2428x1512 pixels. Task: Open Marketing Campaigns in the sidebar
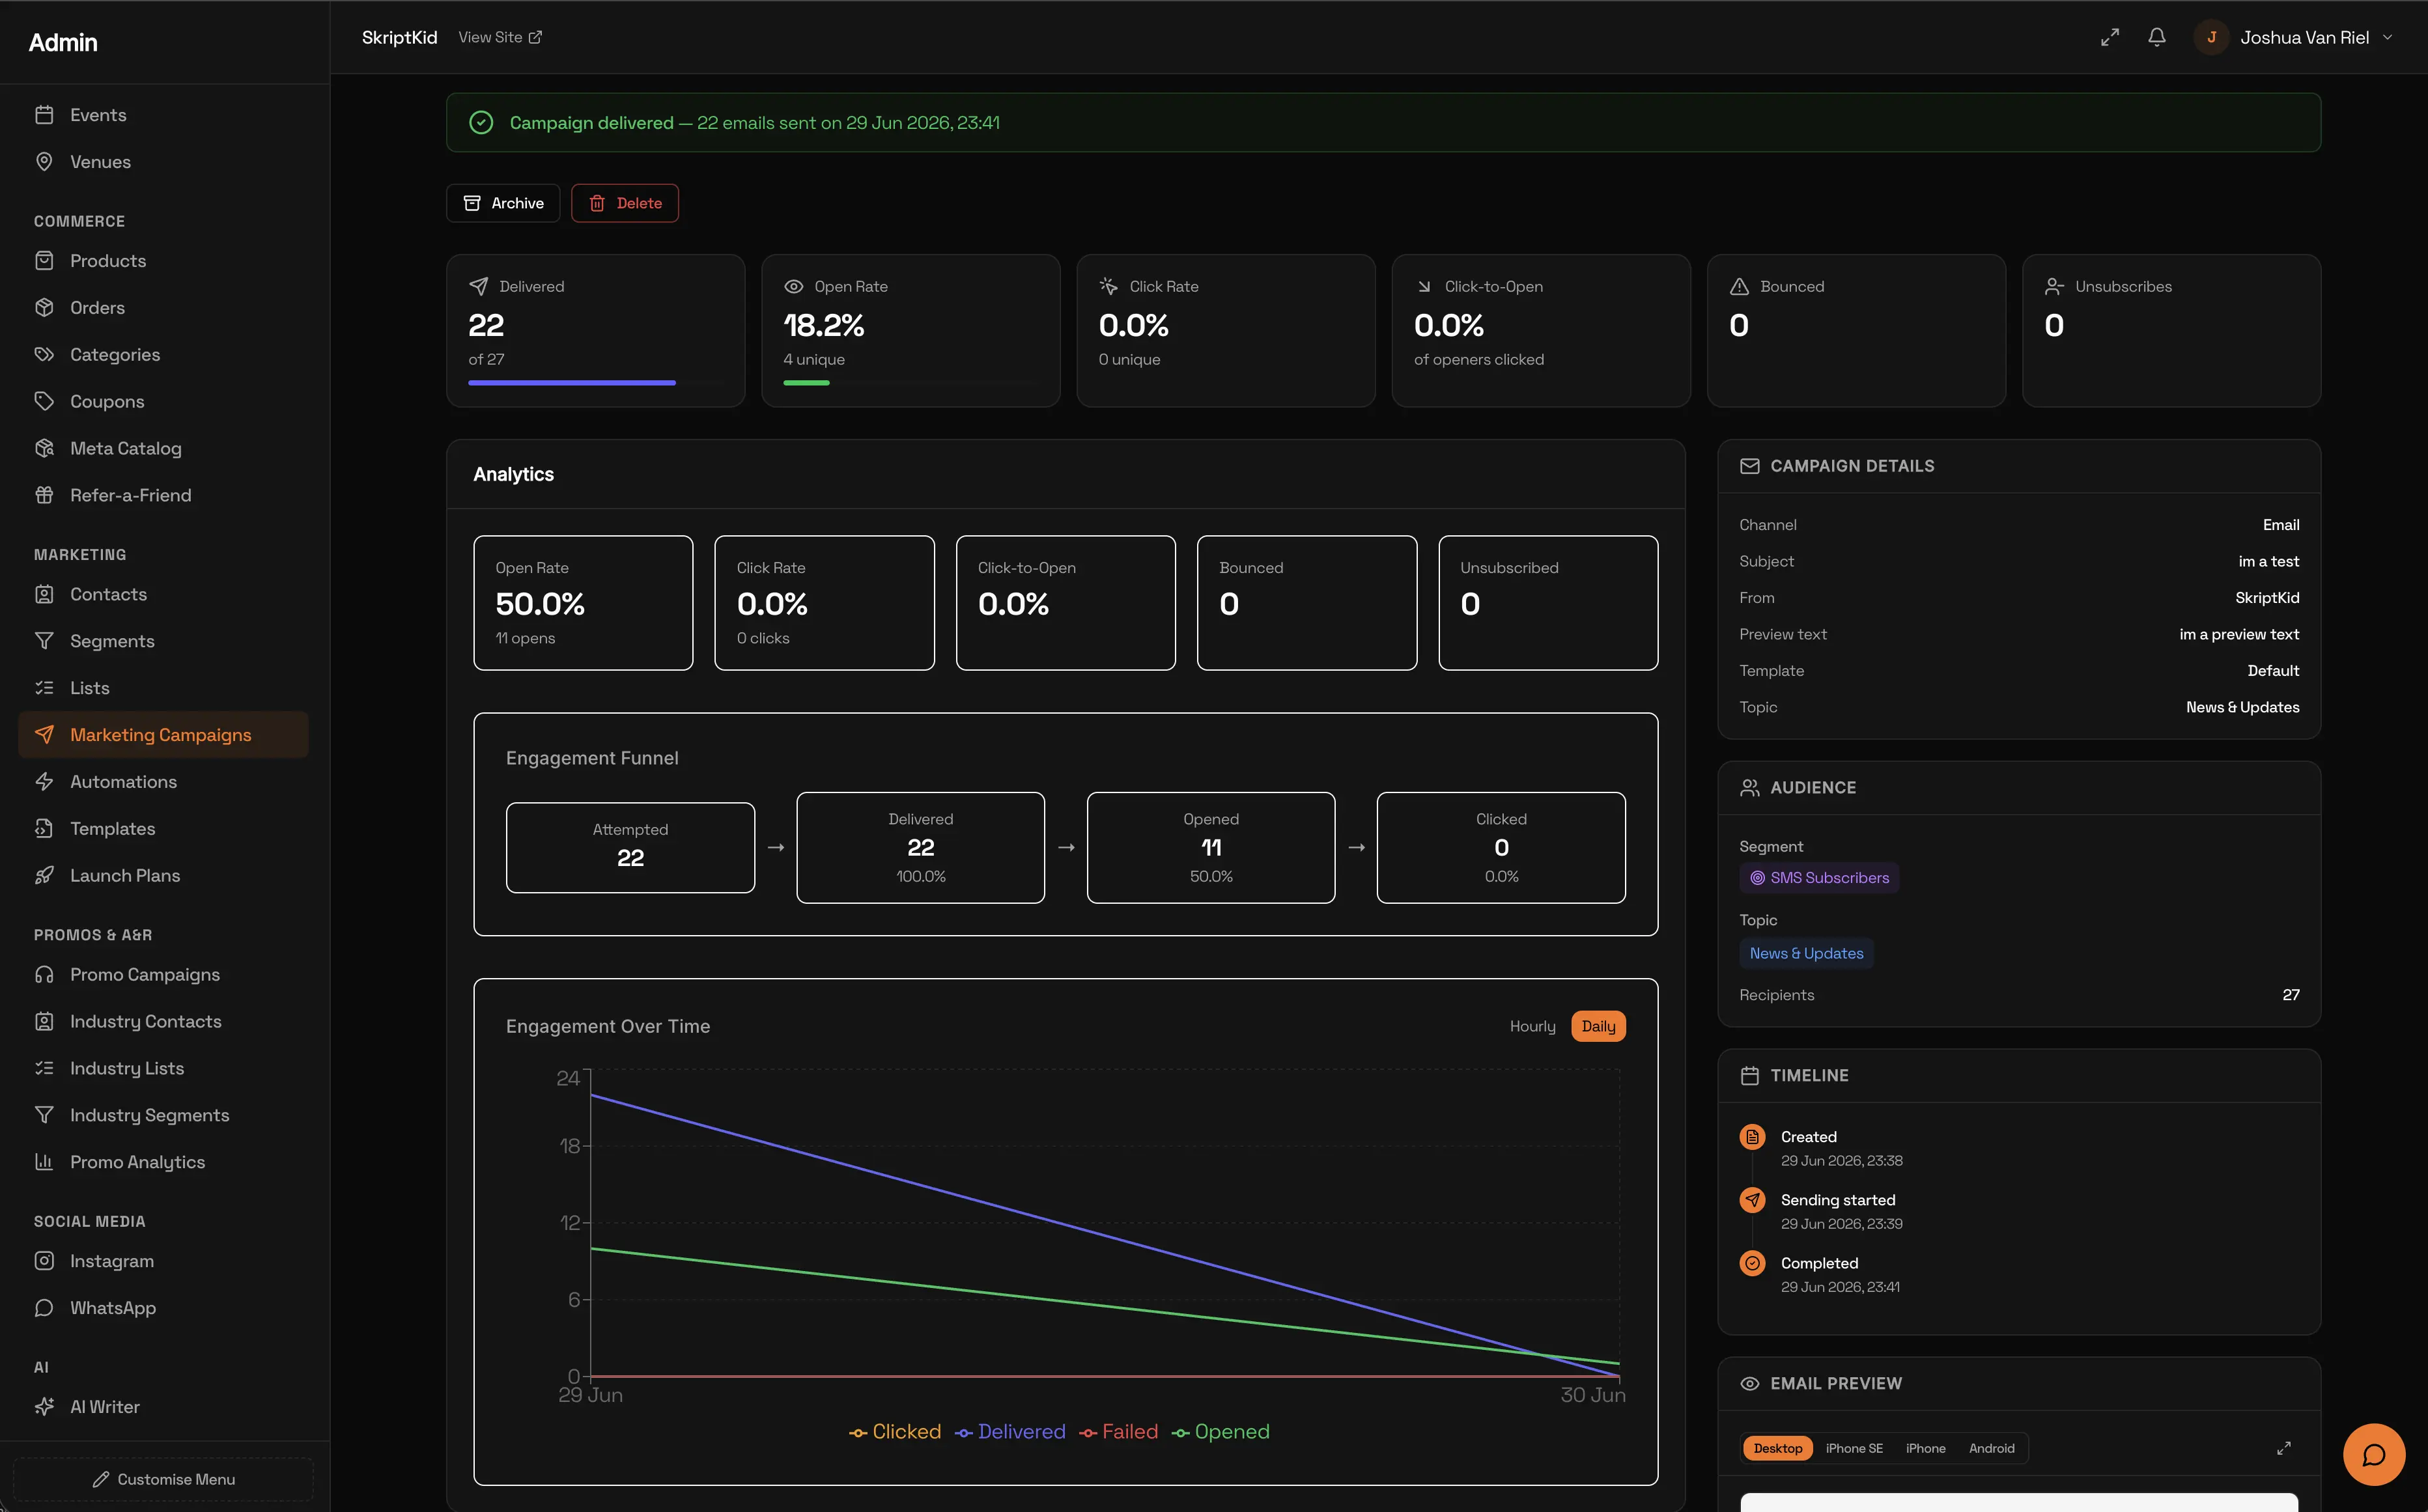[164, 735]
